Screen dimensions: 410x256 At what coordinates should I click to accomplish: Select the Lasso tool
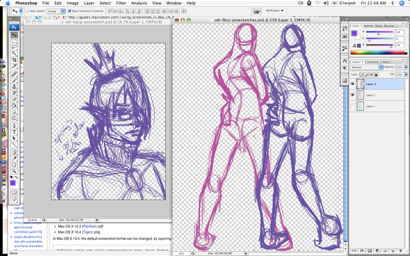(14, 47)
